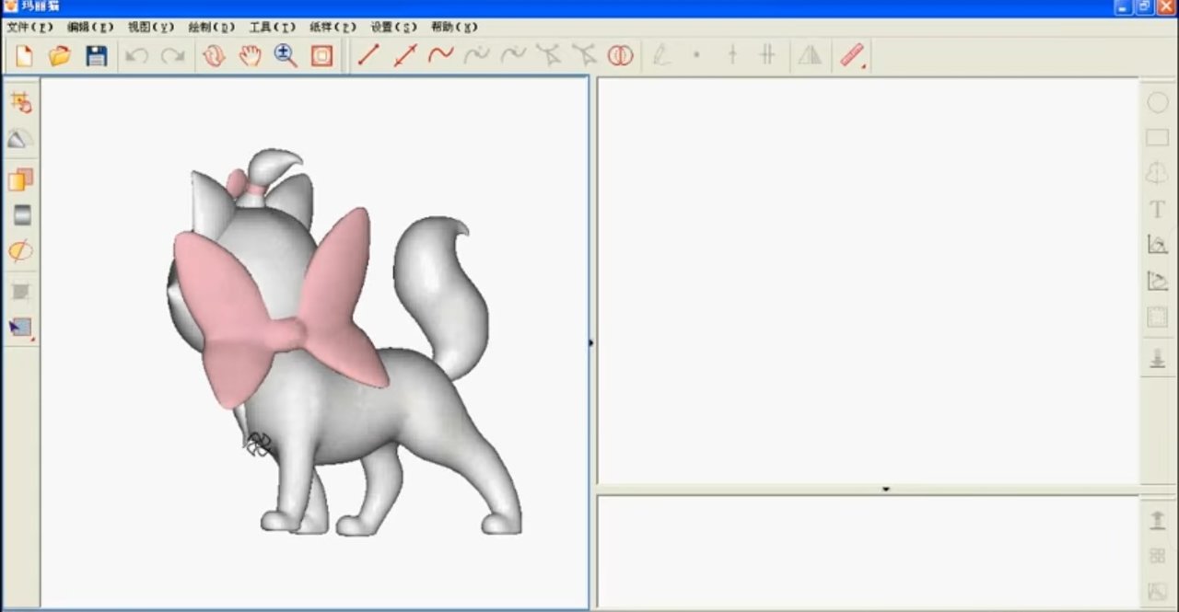Click the first greyed-out crossing lines icon
This screenshot has width=1179, height=612.
[549, 55]
